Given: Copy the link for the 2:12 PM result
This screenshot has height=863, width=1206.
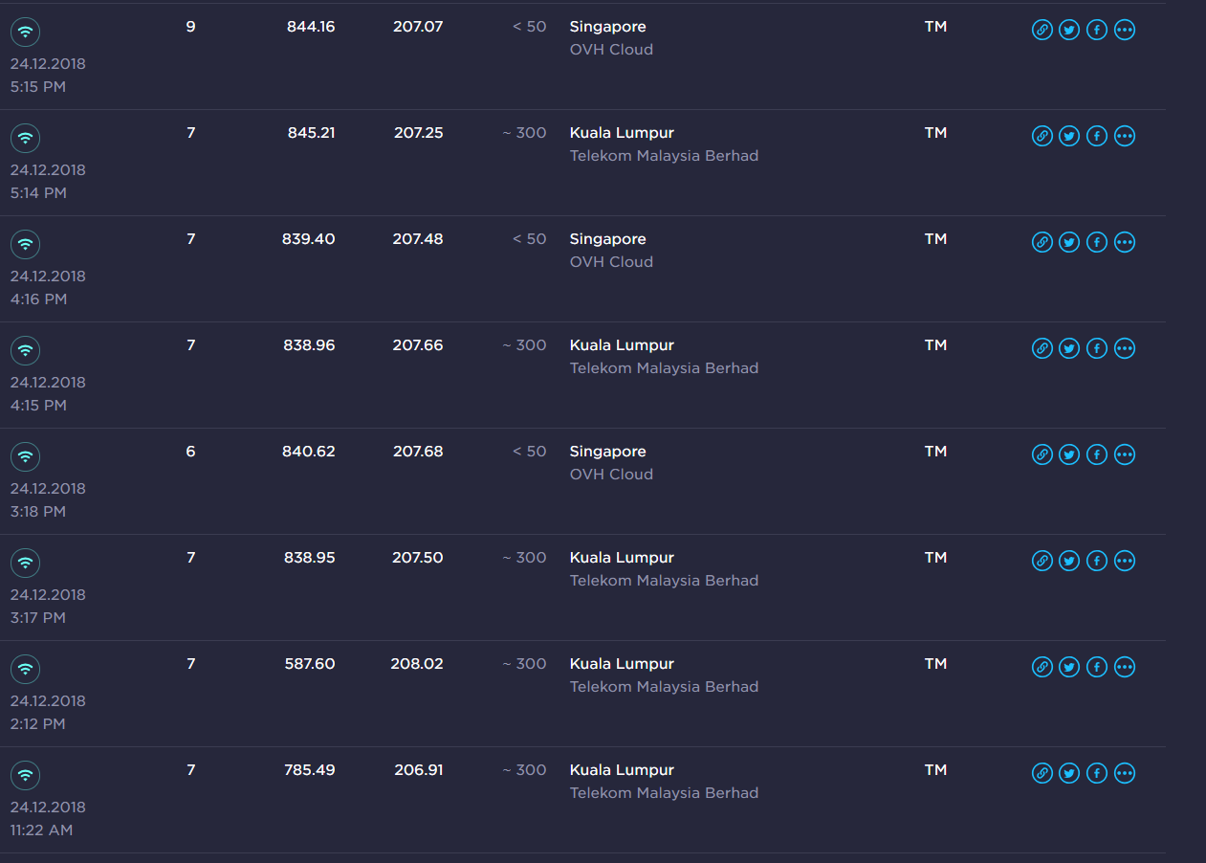Looking at the screenshot, I should [1042, 668].
